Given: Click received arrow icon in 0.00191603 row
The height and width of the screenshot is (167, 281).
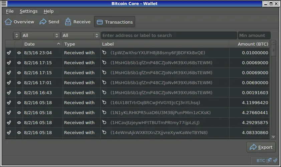Looking at the screenshot, I should 104,92.
